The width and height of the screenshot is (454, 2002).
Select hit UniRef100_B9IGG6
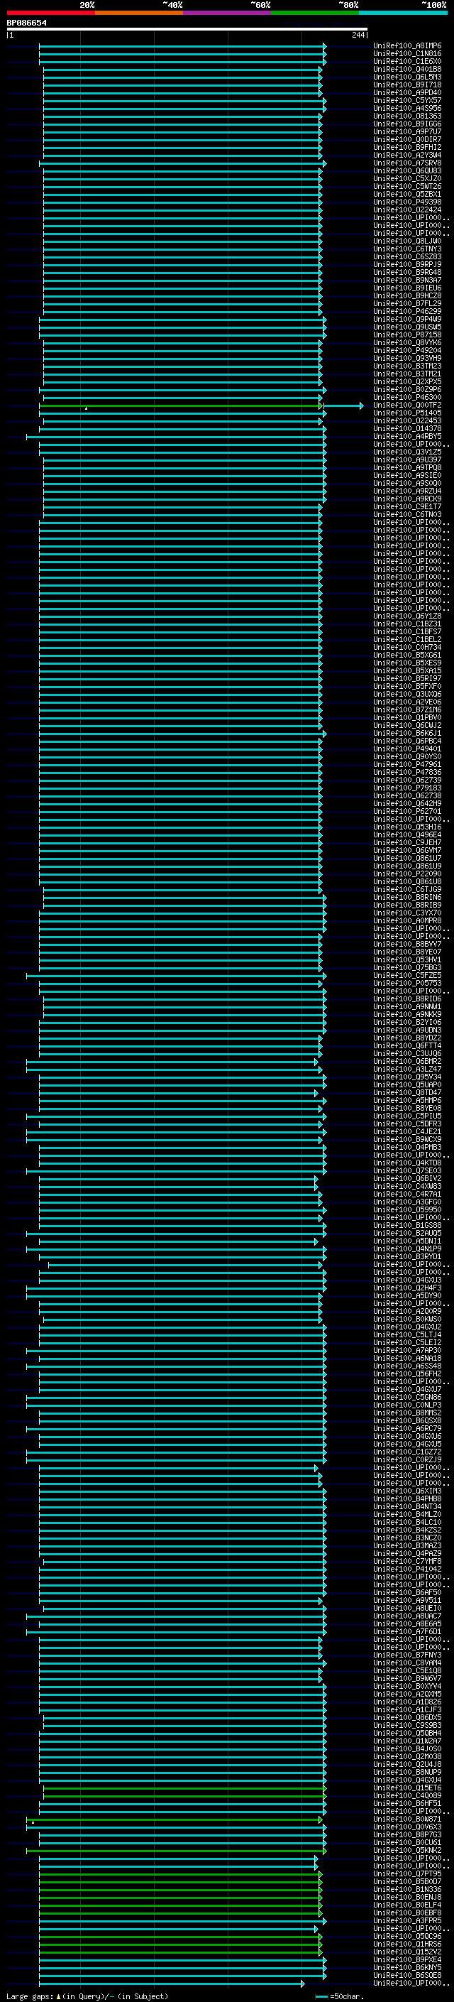coord(407,124)
